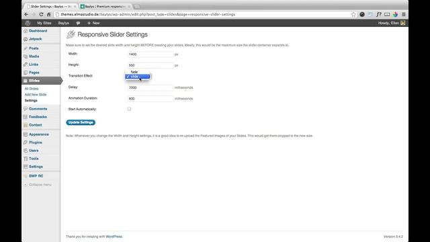Open Users in sidebar
Screen dimensions: 430x242
(34, 151)
